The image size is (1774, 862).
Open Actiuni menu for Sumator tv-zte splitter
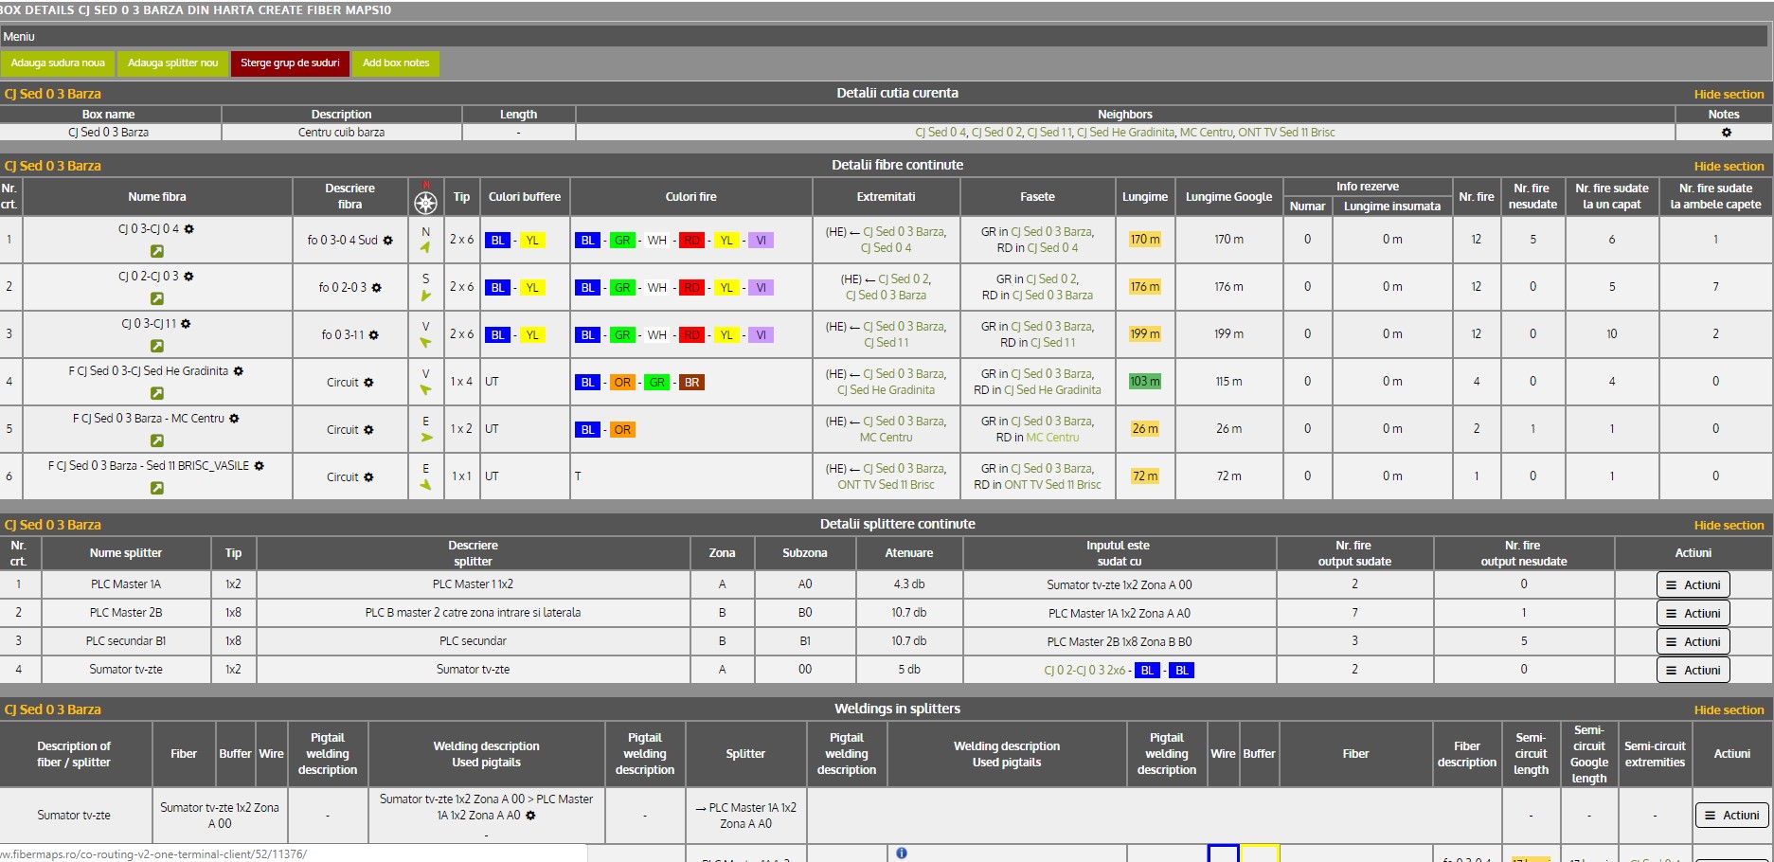click(x=1693, y=671)
